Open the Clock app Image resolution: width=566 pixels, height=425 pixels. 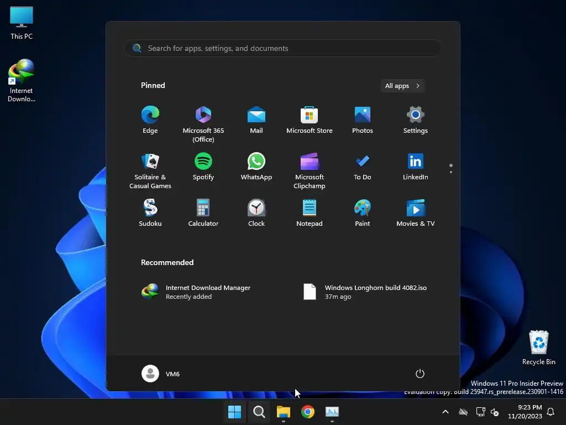(x=256, y=213)
